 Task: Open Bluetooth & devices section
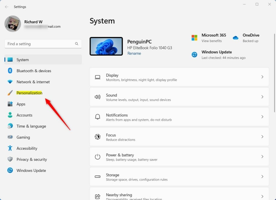click(x=43, y=71)
